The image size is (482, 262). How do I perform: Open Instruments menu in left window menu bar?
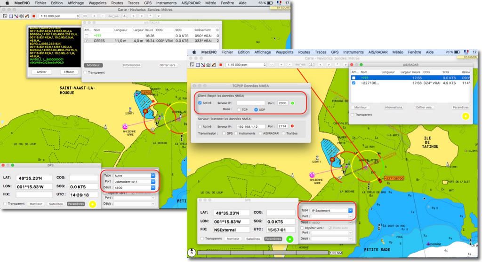click(x=166, y=3)
